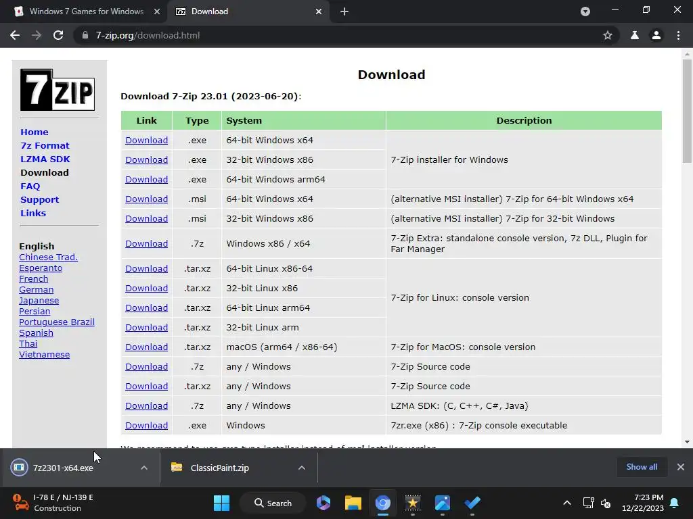The height and width of the screenshot is (519, 693).
Task: Expand options for ClassicPaint.zip download
Action: 301,468
